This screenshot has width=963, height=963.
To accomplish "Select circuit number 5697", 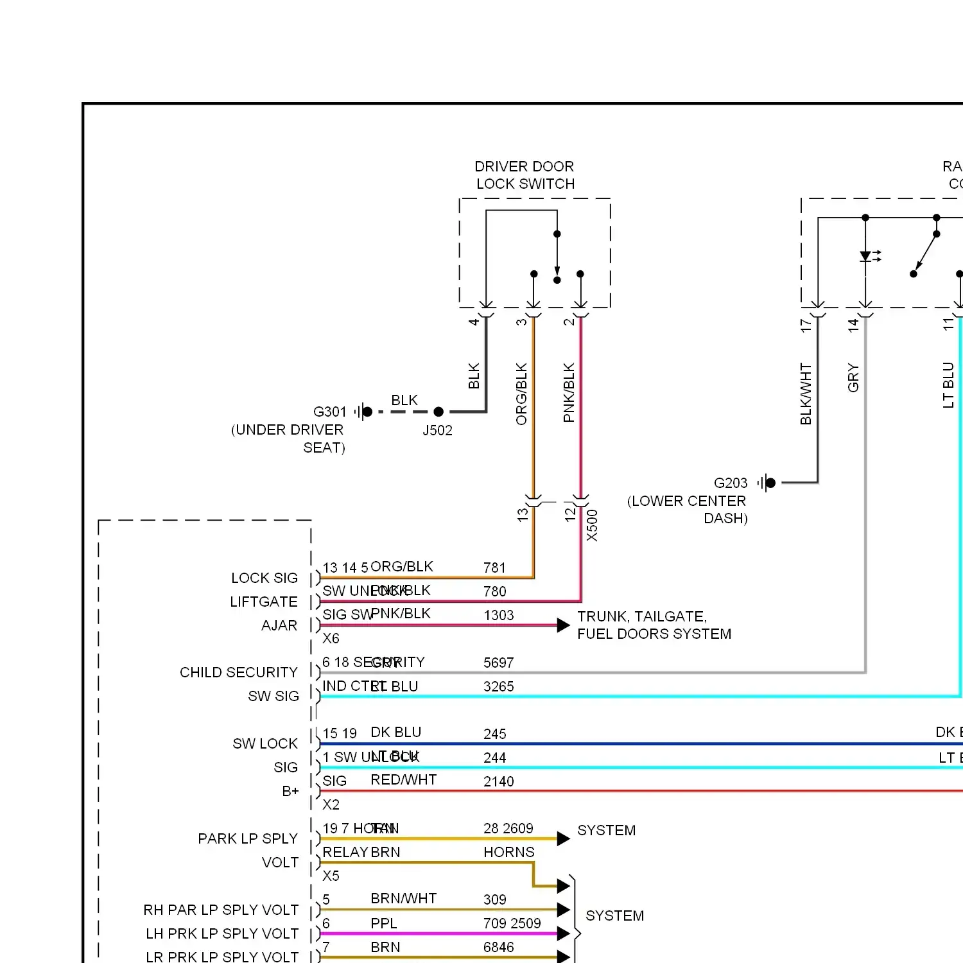I will [x=499, y=663].
